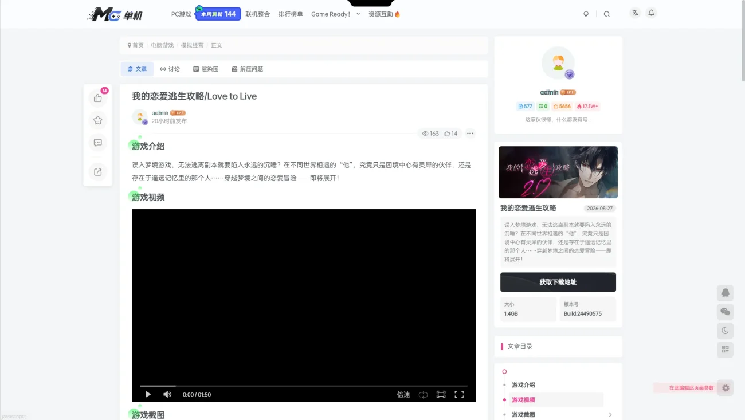Play the game video
This screenshot has height=420, width=745.
(148, 394)
